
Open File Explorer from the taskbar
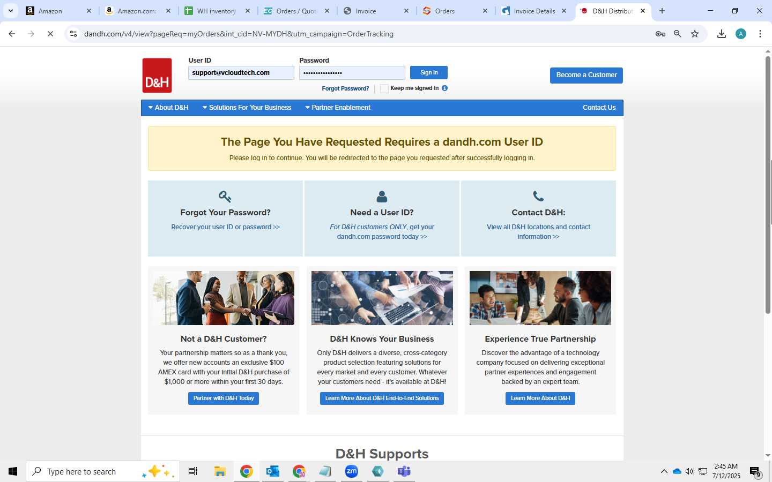coord(220,471)
